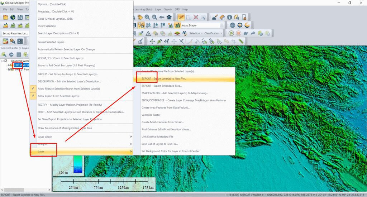Select Metadata... (Double-Click + M) entry
367x197 pixels.
[81, 11]
